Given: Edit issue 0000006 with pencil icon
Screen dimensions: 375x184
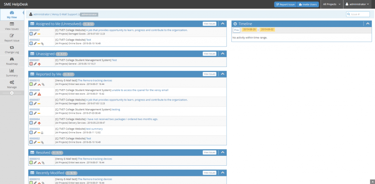Looking at the screenshot, I should [35, 113].
